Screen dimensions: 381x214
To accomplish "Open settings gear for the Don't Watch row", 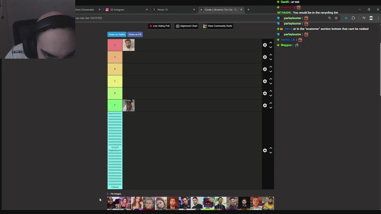I will coord(265,150).
